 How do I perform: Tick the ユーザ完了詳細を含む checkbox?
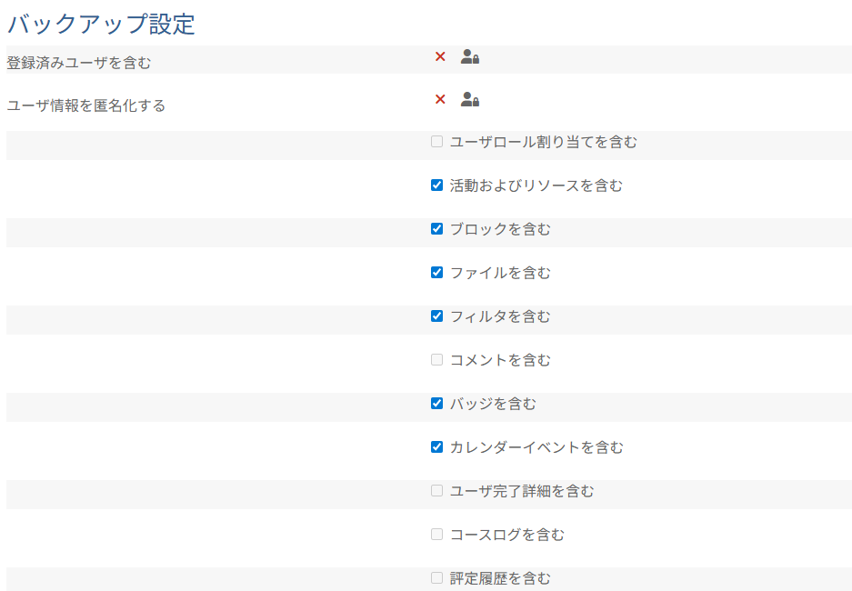point(436,491)
